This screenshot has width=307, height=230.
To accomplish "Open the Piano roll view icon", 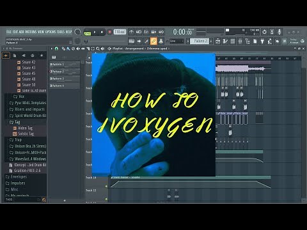I will coord(225,41).
